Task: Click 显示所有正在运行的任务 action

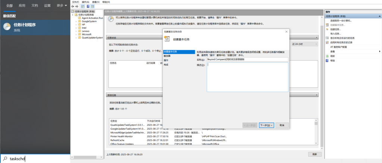Action: coord(342,38)
